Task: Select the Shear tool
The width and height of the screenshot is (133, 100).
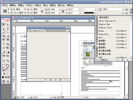Action: 3,48
